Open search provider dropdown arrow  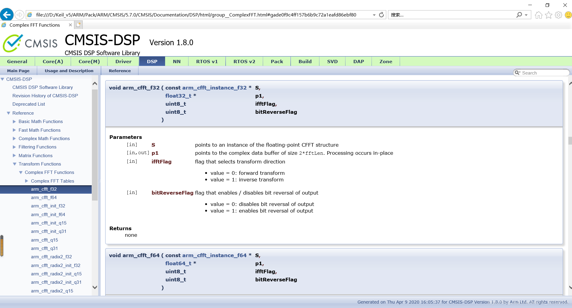pyautogui.click(x=526, y=15)
